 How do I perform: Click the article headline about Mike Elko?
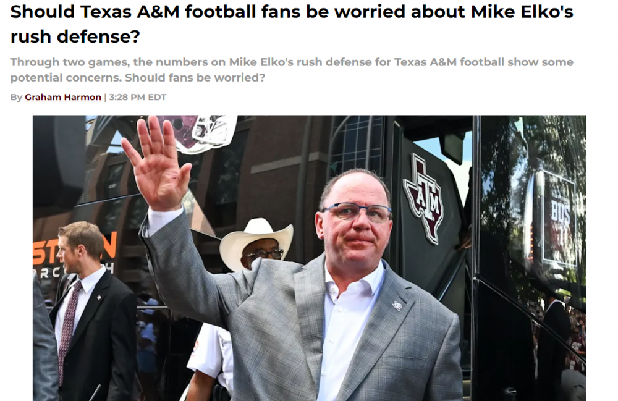point(292,23)
